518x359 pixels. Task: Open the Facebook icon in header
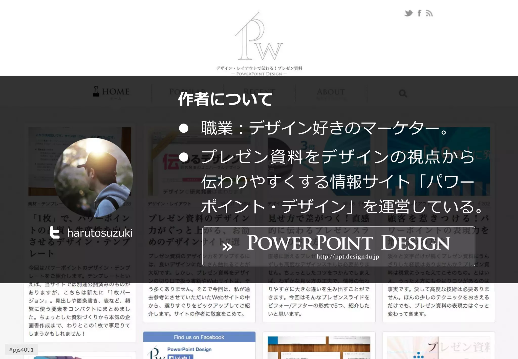coord(419,13)
